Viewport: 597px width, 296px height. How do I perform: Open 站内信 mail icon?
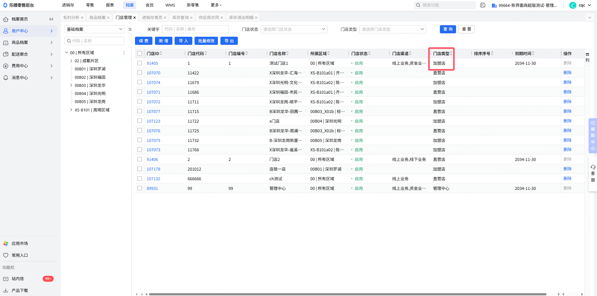point(6,279)
